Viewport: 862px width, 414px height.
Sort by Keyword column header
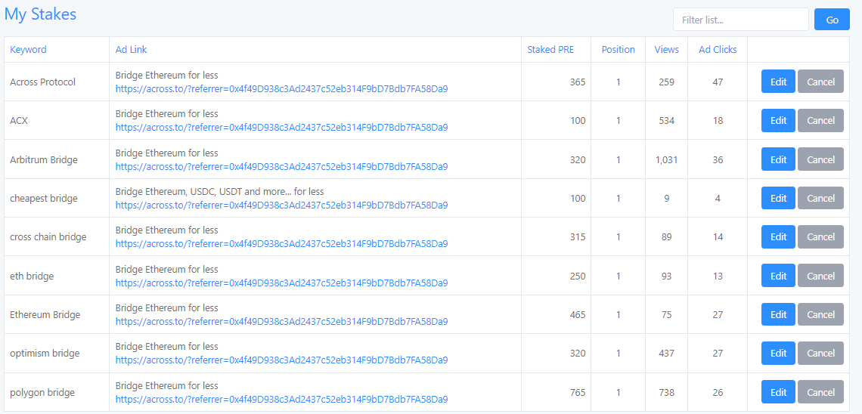click(28, 49)
